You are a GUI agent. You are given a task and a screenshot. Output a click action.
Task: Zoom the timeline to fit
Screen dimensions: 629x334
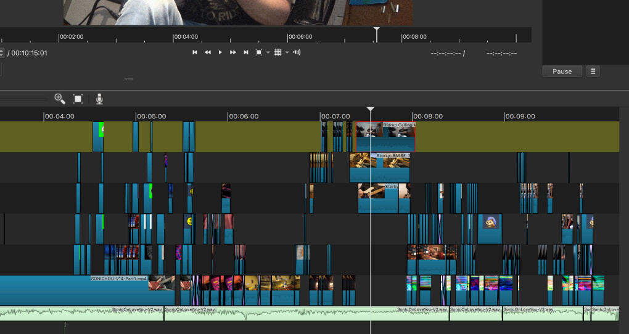coord(78,99)
